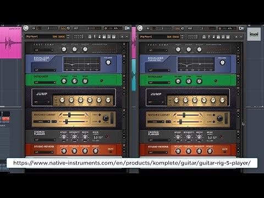
Task: Show Master FX in right Guitar Rig toolbar
Action: point(228,37)
